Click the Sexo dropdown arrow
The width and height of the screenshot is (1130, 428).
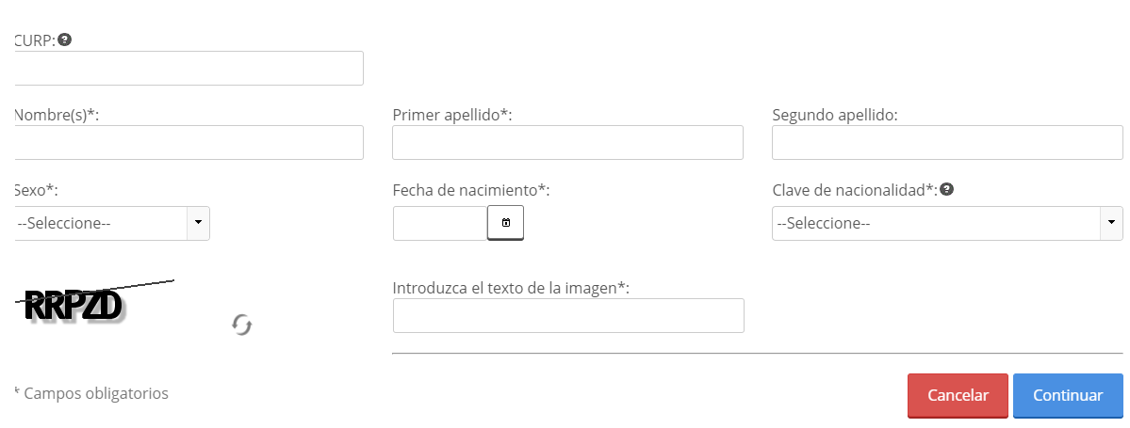(198, 223)
